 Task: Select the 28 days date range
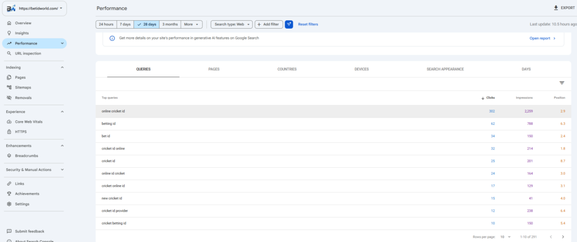coord(147,24)
